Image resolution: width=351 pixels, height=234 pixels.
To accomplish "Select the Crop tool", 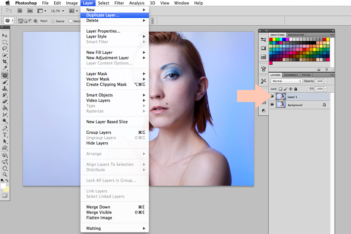I will [5, 61].
